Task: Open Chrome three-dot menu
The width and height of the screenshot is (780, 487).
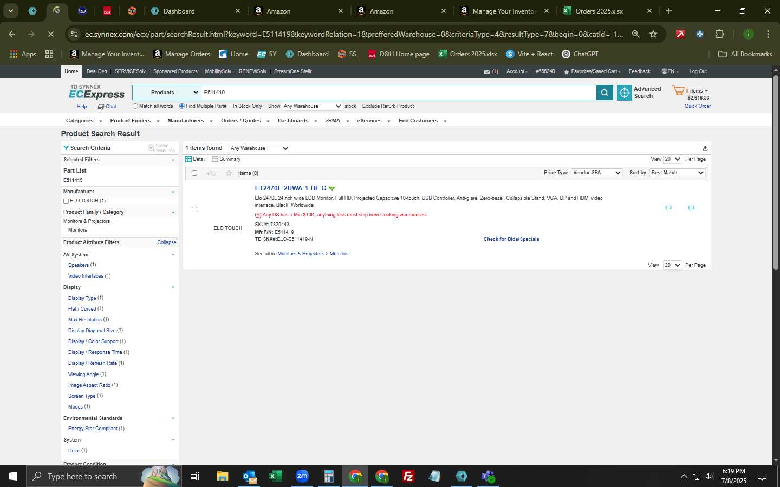Action: [x=768, y=34]
